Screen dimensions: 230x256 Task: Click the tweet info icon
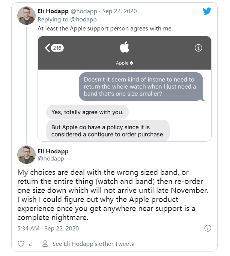(x=207, y=228)
